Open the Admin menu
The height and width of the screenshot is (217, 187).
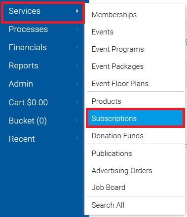(x=42, y=84)
